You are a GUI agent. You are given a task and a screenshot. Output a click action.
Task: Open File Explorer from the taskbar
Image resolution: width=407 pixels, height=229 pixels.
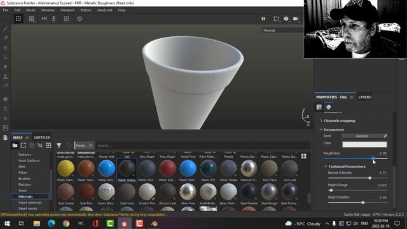37,223
